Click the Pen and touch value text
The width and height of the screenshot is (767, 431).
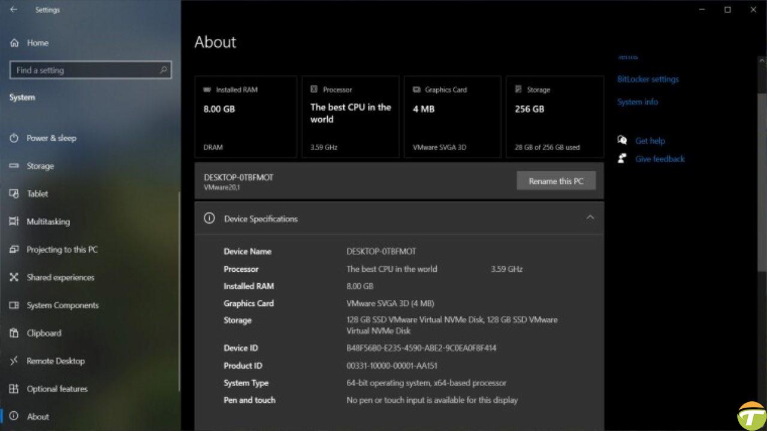(x=432, y=400)
